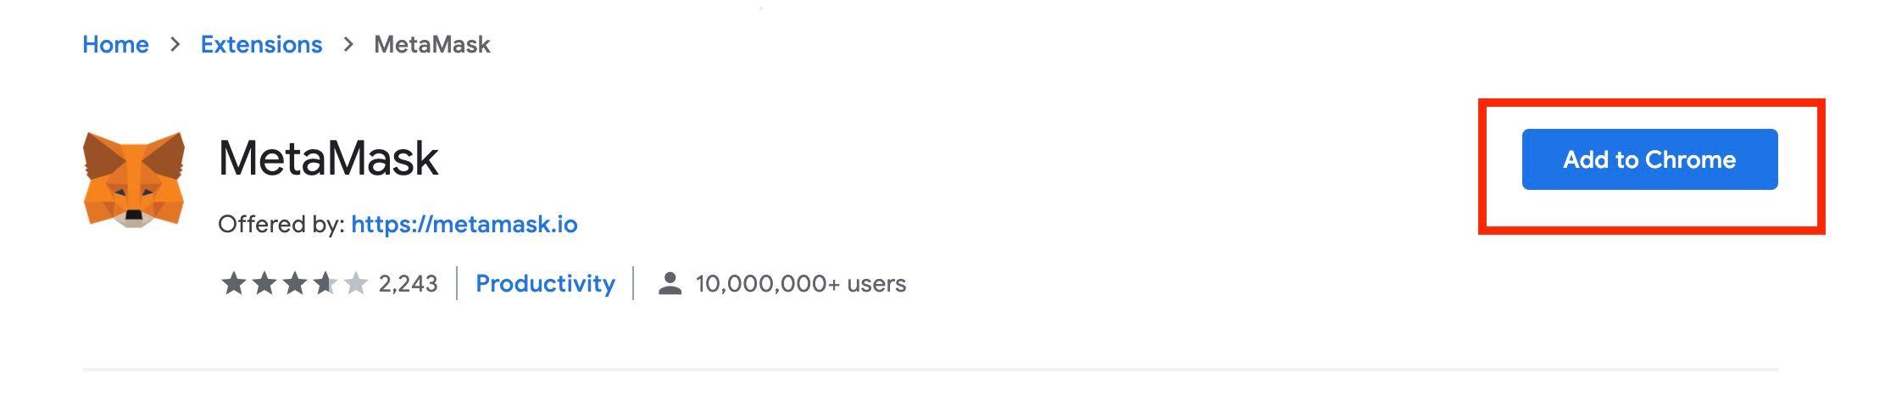
Task: Open the Extensions breadcrumb link
Action: pyautogui.click(x=261, y=44)
